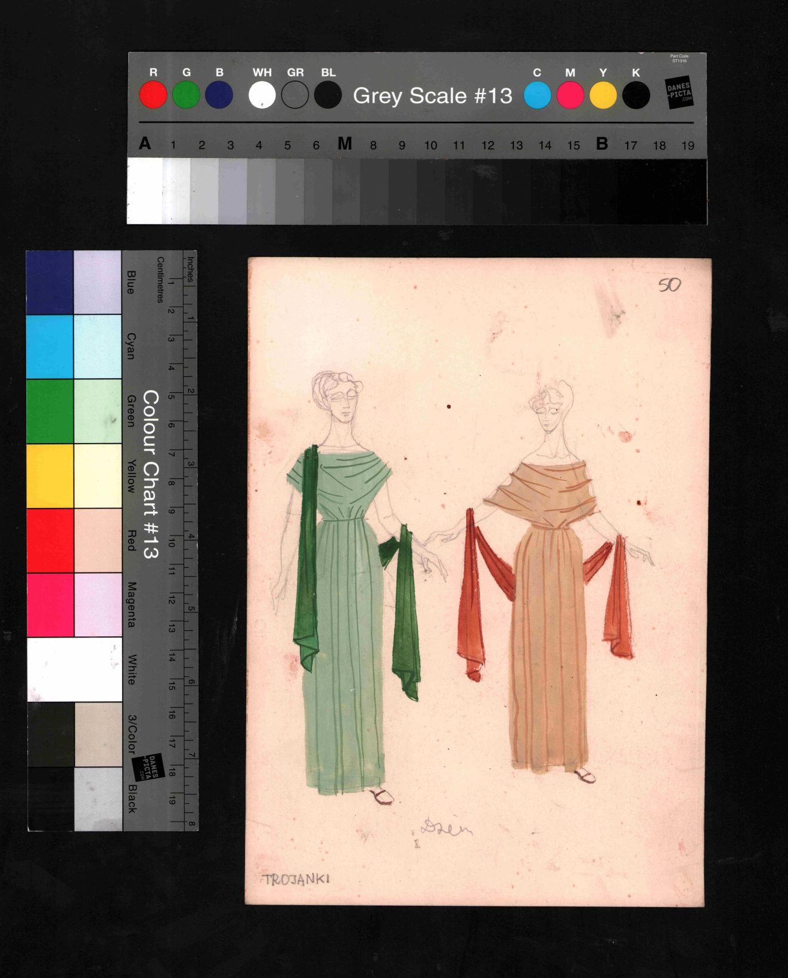Click the 'Colour Chart #13' title text

tap(150, 474)
